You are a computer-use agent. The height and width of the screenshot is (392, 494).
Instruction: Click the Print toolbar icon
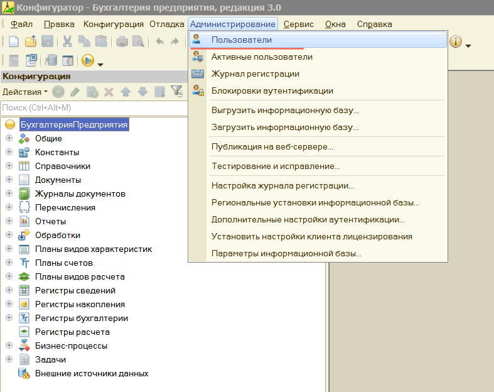pyautogui.click(x=122, y=41)
